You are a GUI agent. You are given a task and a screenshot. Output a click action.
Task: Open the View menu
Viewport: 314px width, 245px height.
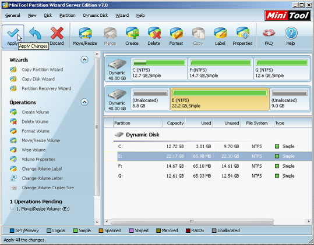click(x=32, y=15)
